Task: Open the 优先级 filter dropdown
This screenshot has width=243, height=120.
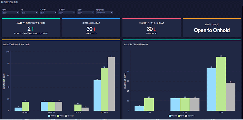Action: coord(48,13)
